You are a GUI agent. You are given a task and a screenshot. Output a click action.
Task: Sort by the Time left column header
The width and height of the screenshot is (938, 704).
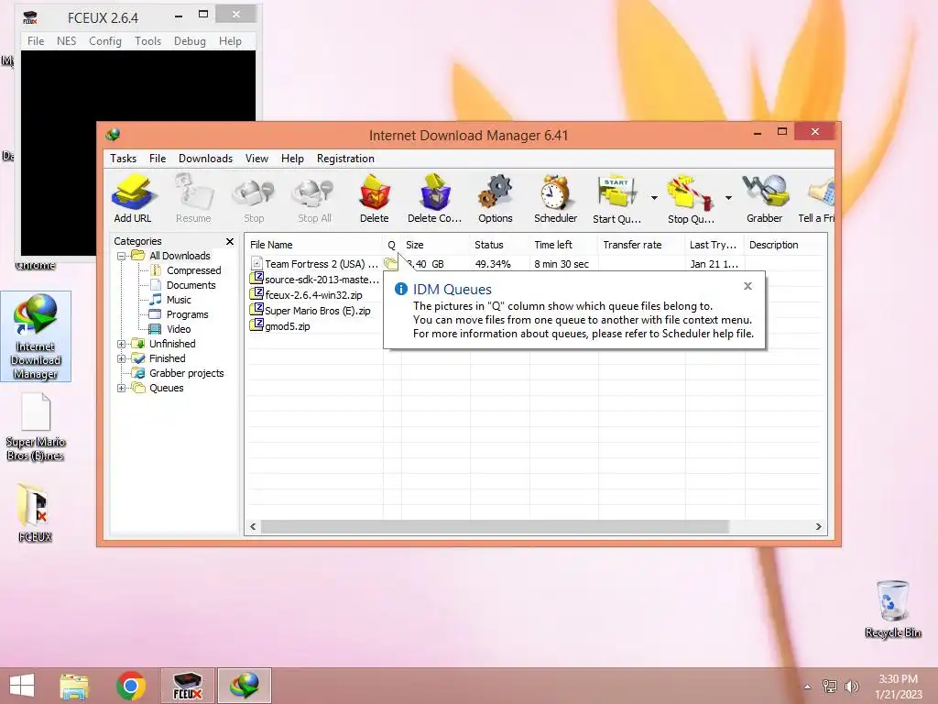pyautogui.click(x=563, y=245)
